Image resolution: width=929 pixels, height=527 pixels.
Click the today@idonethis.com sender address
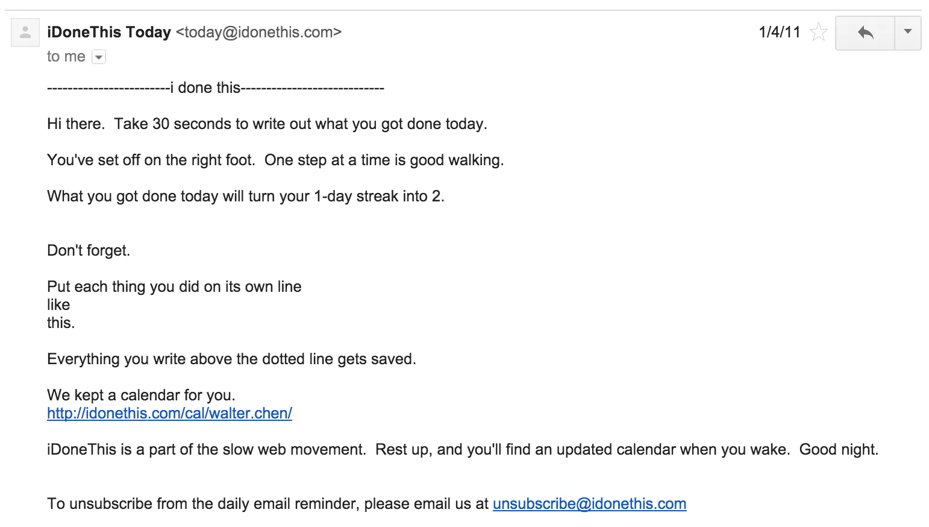tap(258, 32)
